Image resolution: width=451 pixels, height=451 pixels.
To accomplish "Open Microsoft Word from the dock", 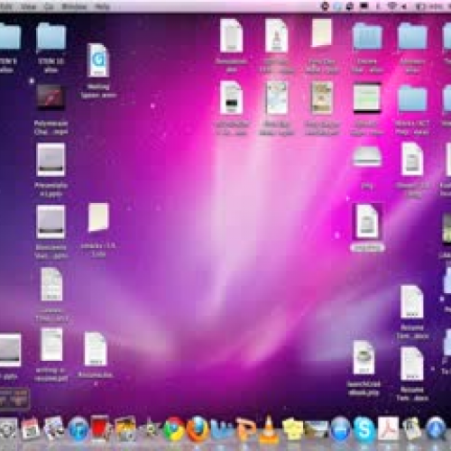I will (x=222, y=429).
